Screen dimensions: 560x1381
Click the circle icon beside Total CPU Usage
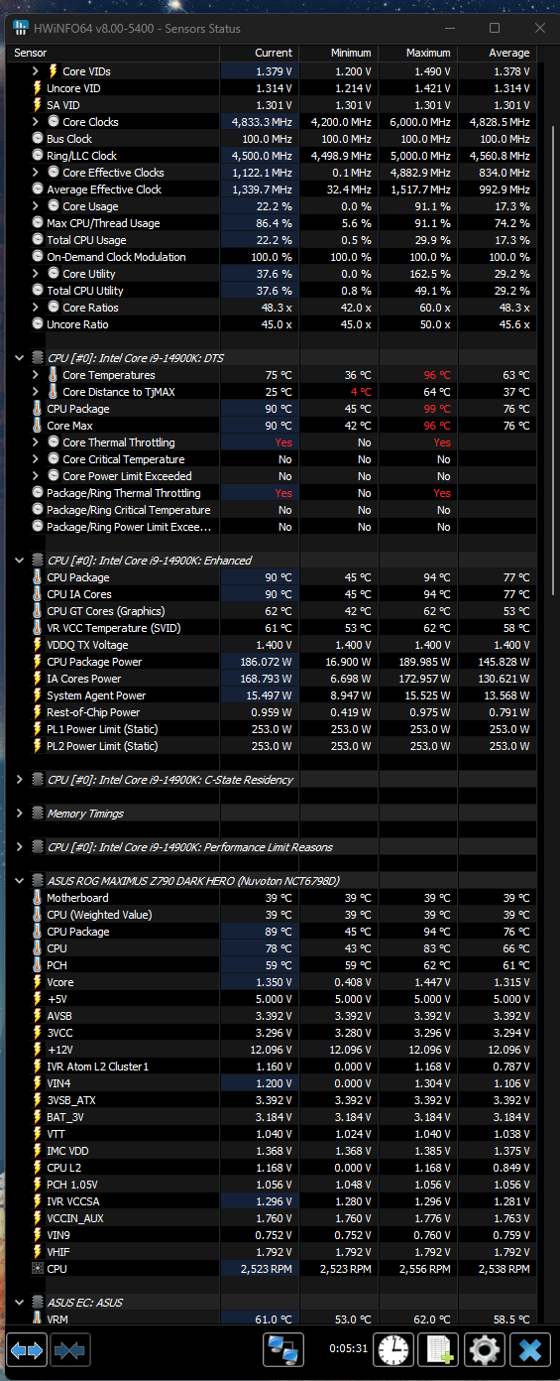tap(38, 240)
